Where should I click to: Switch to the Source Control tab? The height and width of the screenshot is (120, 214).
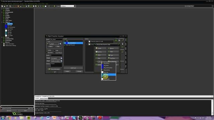pyautogui.click(x=44, y=98)
